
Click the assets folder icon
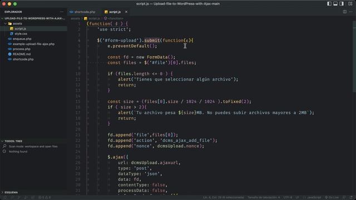10,23
